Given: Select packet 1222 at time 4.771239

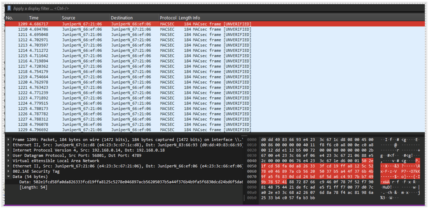Looking at the screenshot, I should (x=215, y=93).
